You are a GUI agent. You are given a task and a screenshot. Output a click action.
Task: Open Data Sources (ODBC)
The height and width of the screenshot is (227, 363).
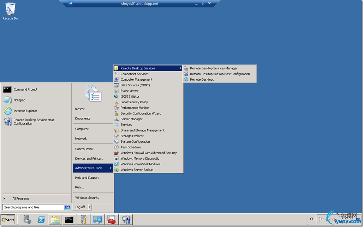tap(148, 85)
